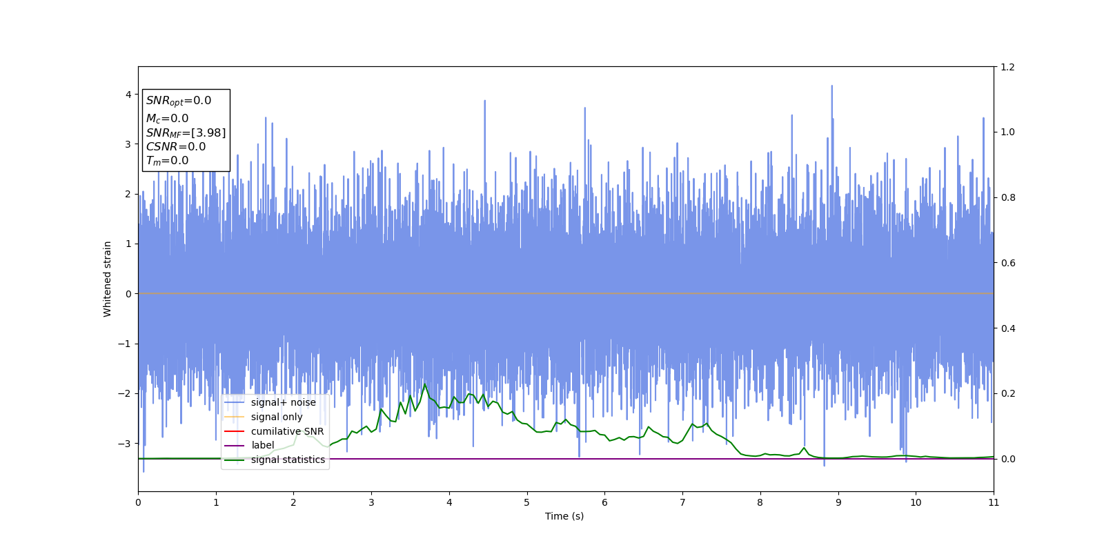
Task: Click the x-axis tick label 5
Action: click(x=527, y=502)
